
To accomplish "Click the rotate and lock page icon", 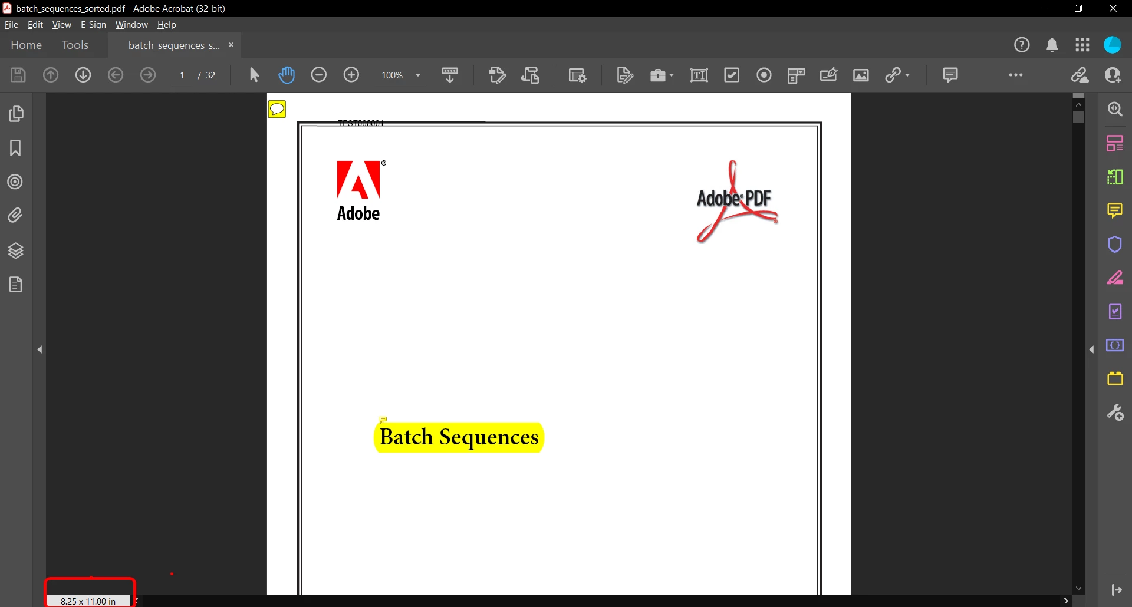I will [x=531, y=75].
